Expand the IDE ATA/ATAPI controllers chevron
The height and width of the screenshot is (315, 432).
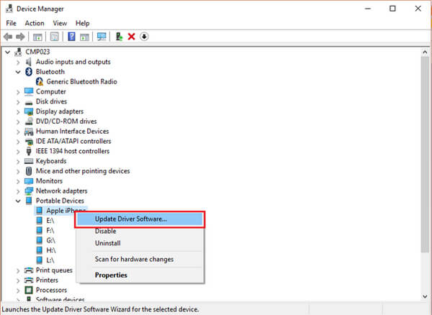[18, 142]
